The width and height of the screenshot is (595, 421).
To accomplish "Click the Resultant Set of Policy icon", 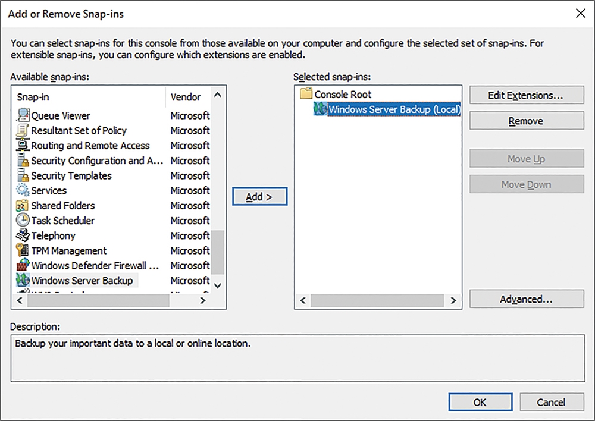I will pyautogui.click(x=23, y=130).
